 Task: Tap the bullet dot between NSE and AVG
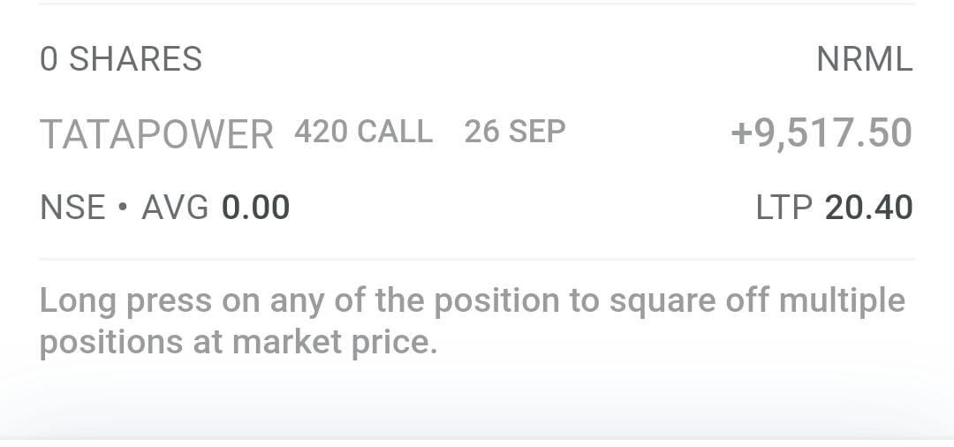click(123, 208)
